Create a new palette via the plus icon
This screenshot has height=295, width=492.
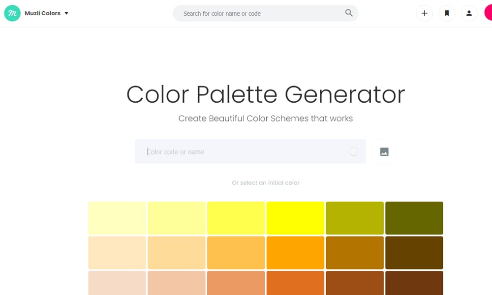(424, 13)
